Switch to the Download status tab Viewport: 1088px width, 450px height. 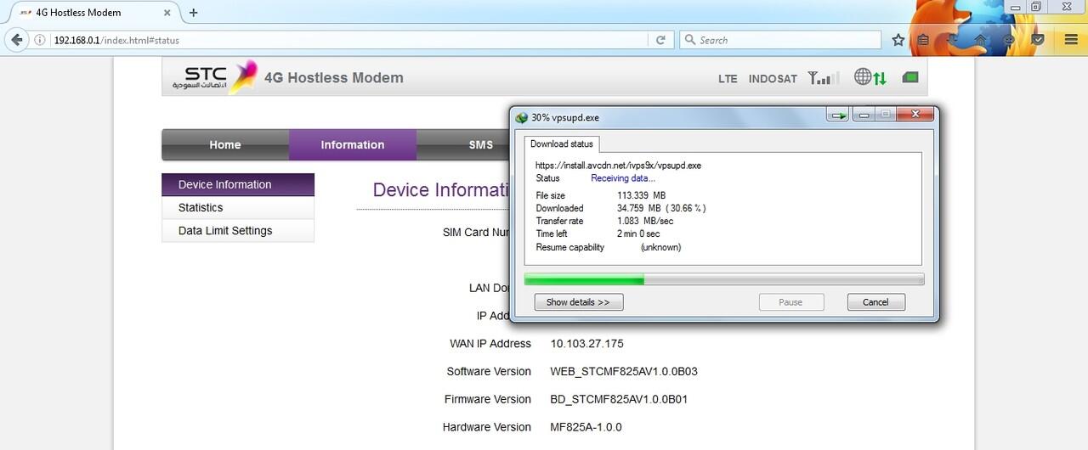tap(562, 144)
